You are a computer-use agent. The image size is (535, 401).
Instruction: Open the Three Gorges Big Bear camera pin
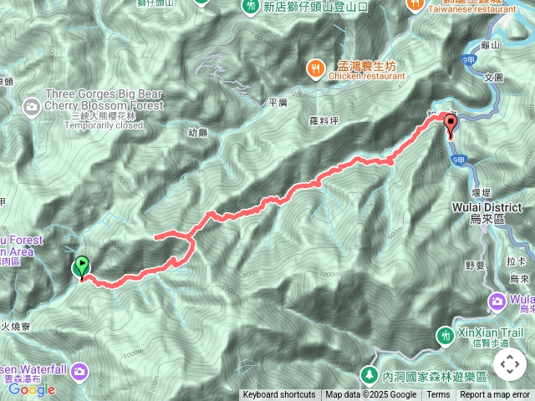32,108
